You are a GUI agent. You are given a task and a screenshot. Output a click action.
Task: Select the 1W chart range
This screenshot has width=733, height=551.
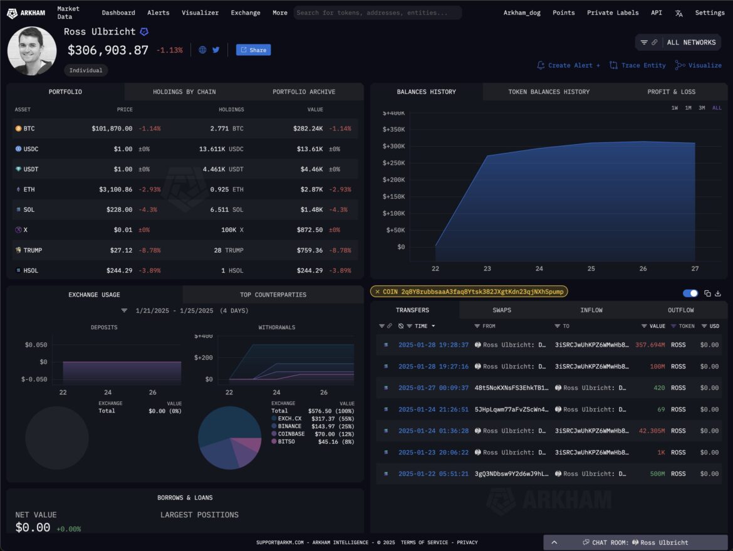[675, 108]
